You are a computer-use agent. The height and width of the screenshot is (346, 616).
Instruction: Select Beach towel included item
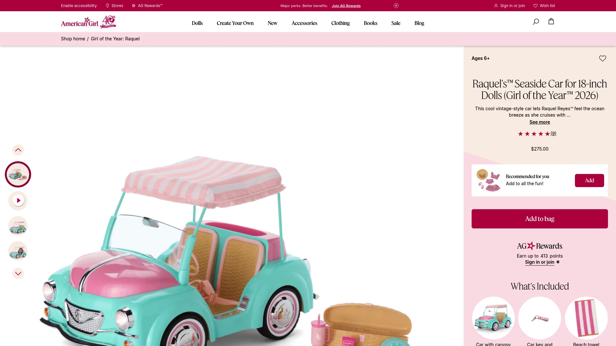click(586, 318)
